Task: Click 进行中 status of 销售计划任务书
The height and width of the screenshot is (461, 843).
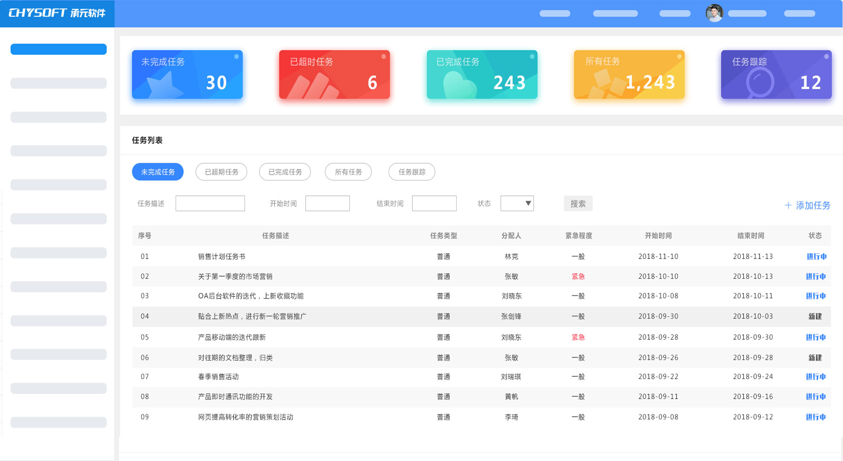Action: pos(815,256)
